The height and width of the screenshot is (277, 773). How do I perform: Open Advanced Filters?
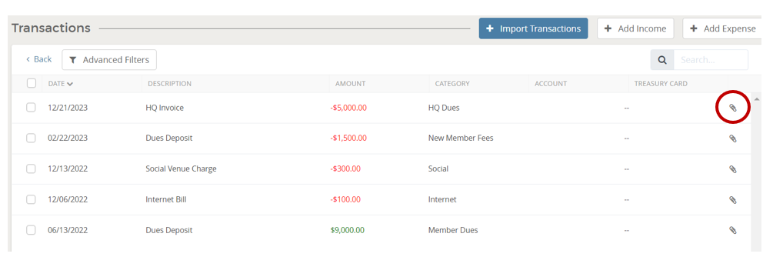[109, 60]
